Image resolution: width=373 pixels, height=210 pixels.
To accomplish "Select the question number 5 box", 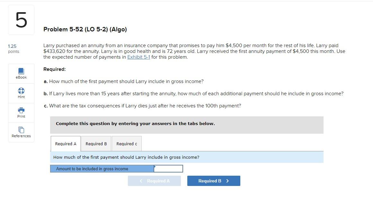I will click(x=21, y=19).
